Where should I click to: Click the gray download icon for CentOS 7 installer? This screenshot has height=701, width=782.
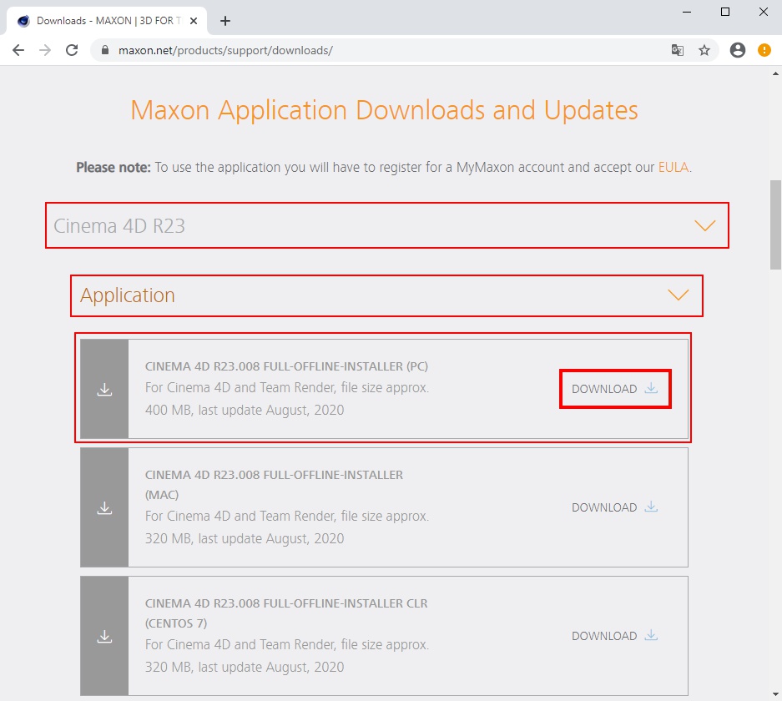[104, 636]
